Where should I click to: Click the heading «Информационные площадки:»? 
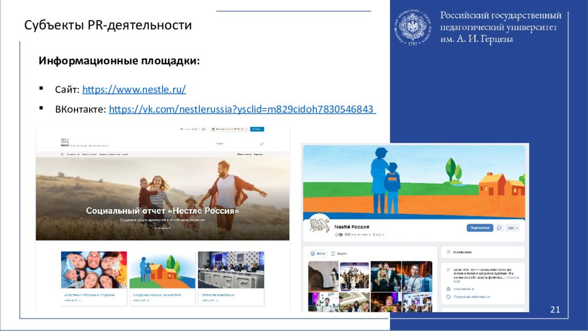(119, 61)
